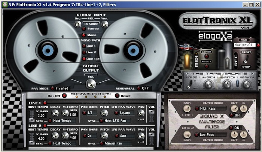Image resolution: width=262 pixels, height=152 pixels.
Task: Click the elogoxa logo
Action: click(215, 36)
